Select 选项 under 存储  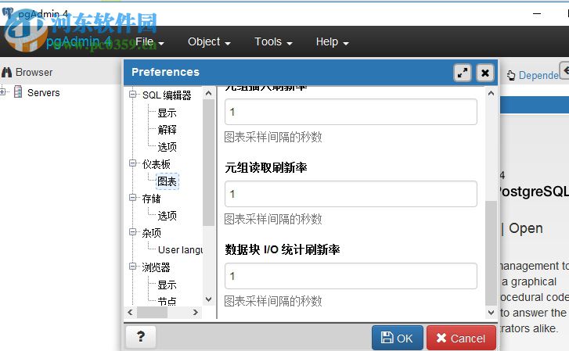167,216
